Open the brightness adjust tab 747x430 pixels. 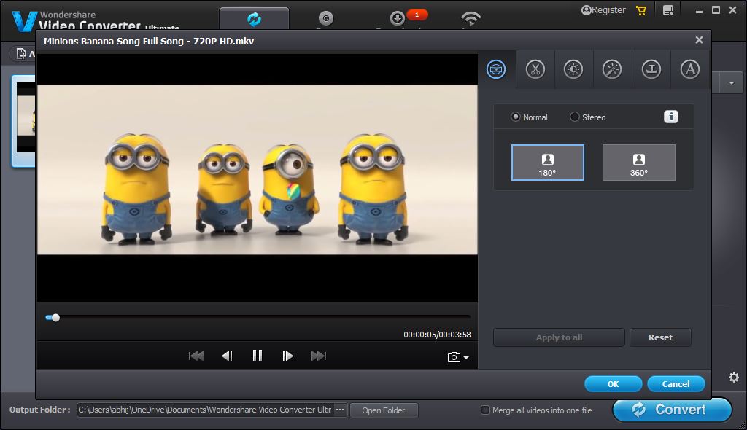[573, 69]
